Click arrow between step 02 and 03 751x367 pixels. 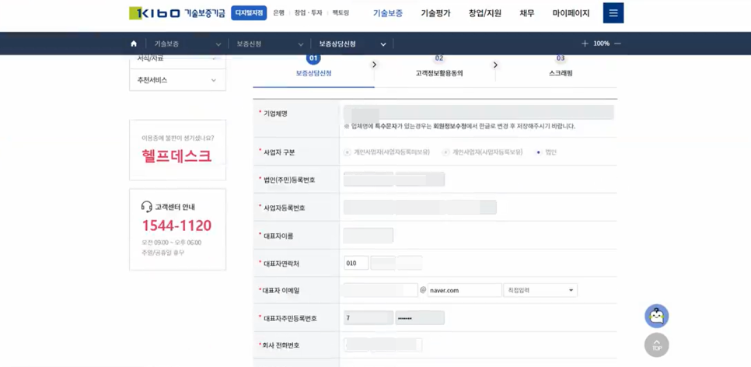[495, 65]
